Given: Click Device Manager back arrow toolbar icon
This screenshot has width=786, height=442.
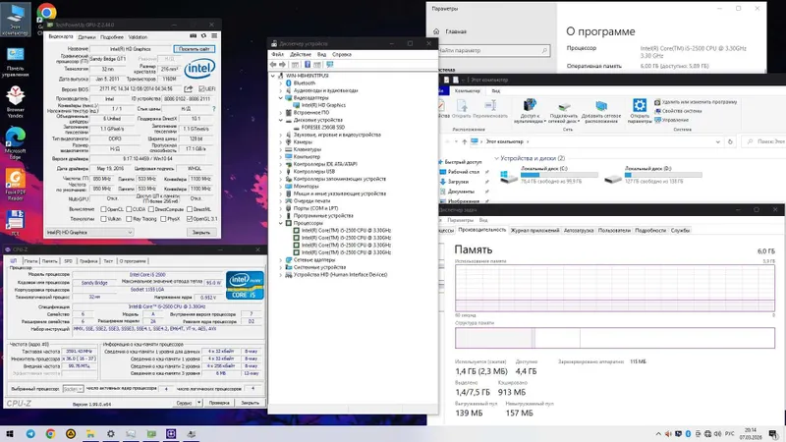Looking at the screenshot, I should tap(273, 65).
